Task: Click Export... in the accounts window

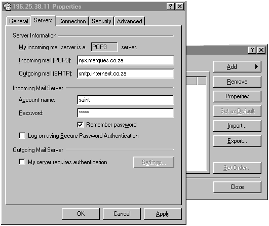Action: (237, 141)
